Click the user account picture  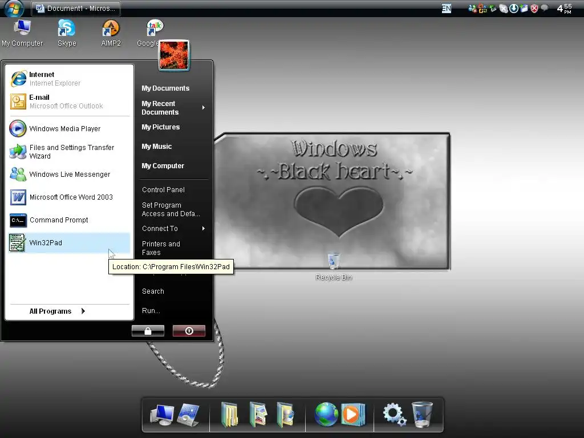point(174,55)
